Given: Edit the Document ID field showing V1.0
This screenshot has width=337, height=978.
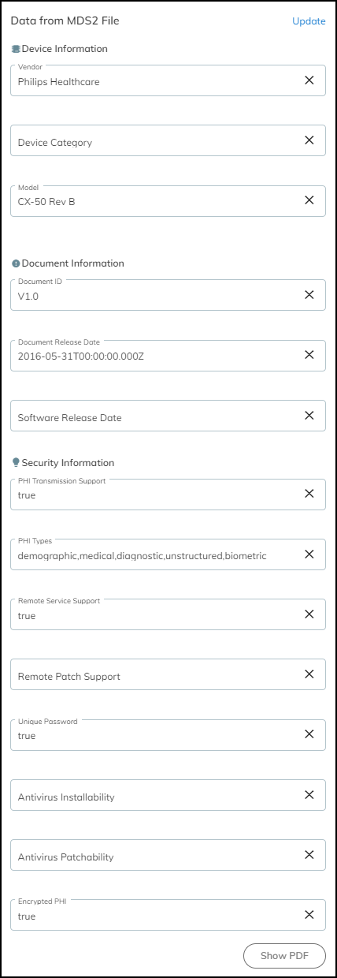Looking at the screenshot, I should point(168,294).
